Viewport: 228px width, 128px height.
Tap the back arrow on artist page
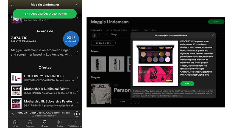click(x=12, y=5)
